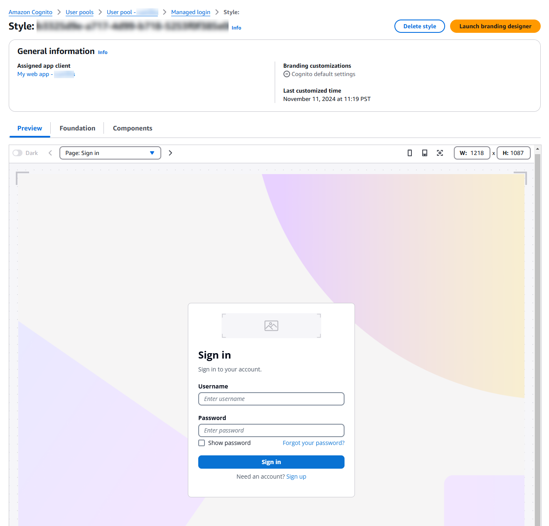
Task: Open the Forgot your password link
Action: point(313,443)
